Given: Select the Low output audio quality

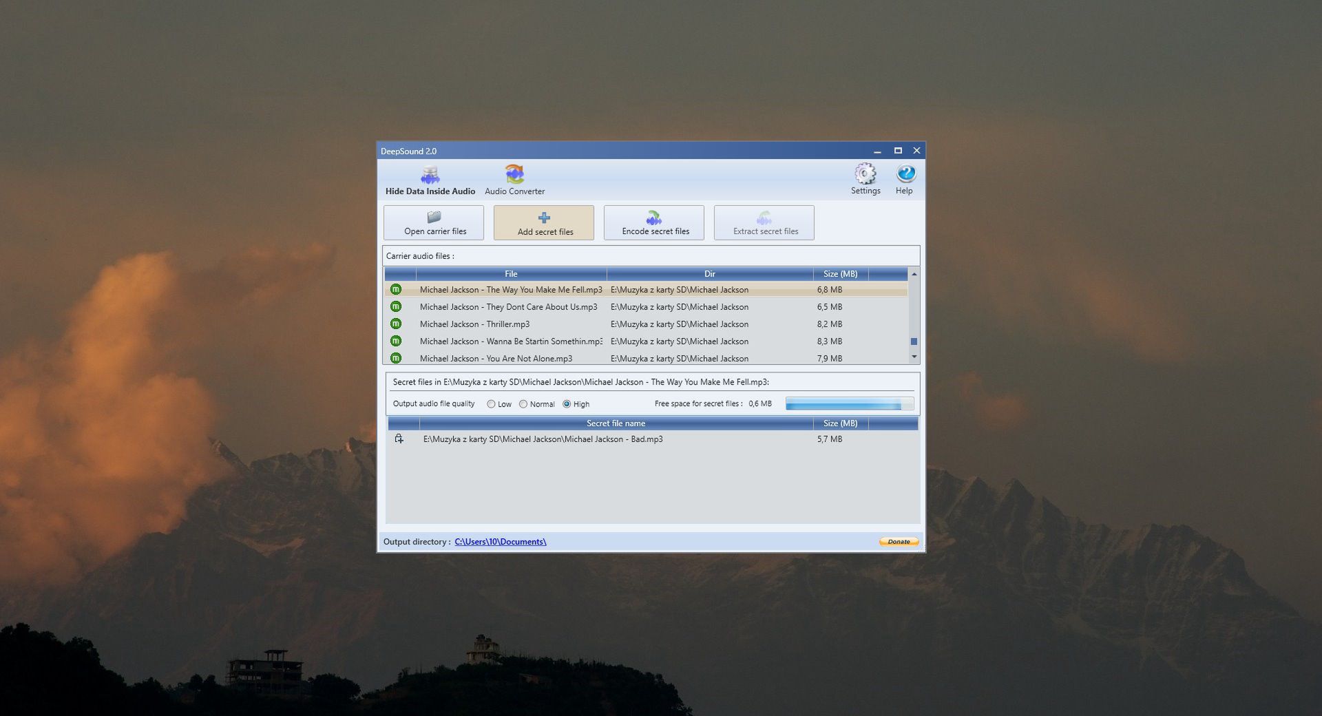Looking at the screenshot, I should click(x=492, y=404).
